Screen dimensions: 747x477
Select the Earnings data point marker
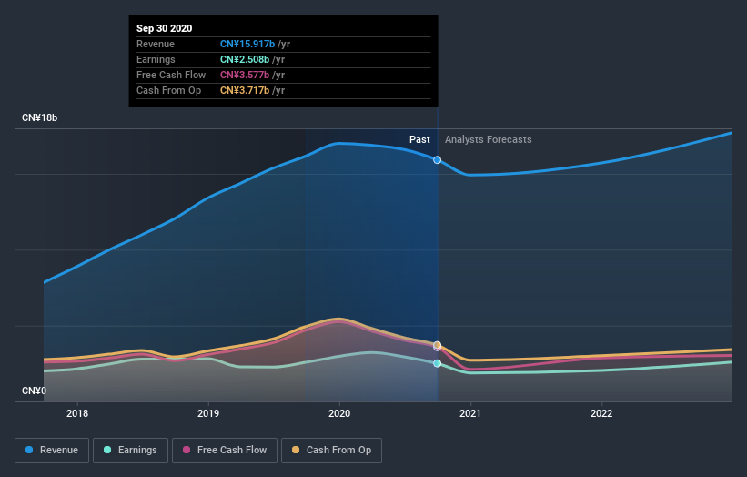pyautogui.click(x=437, y=363)
